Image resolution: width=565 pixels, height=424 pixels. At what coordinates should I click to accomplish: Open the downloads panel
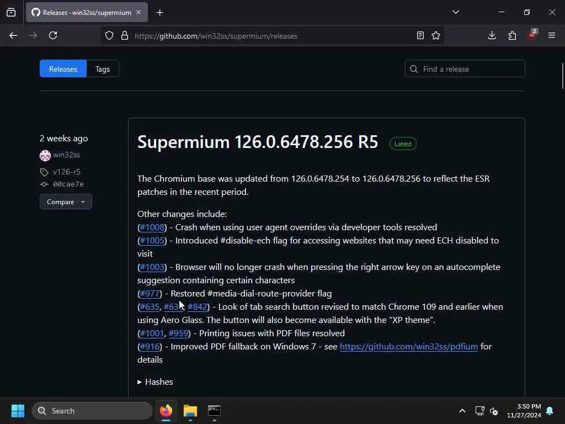492,35
